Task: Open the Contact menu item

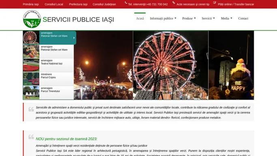Action: (x=243, y=18)
